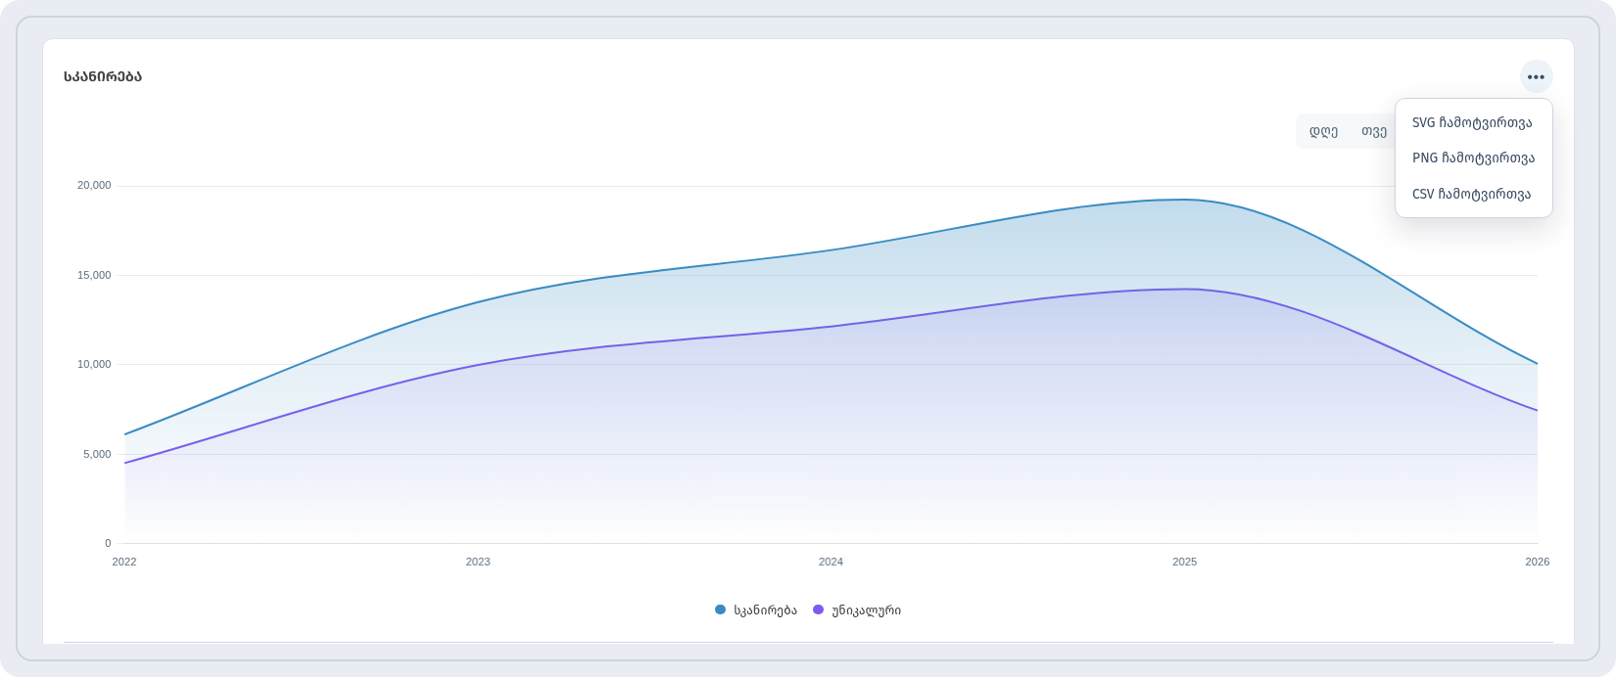
Task: Click CSV ჩამოტვირთვა menu entry
Action: pyautogui.click(x=1473, y=194)
